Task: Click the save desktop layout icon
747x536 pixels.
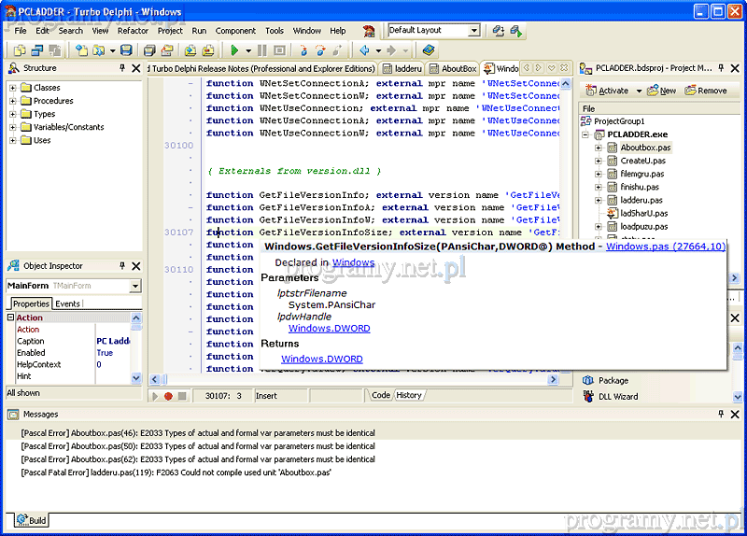Action: (498, 31)
